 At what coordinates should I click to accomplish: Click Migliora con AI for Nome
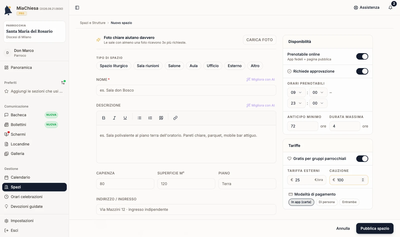[260, 80]
